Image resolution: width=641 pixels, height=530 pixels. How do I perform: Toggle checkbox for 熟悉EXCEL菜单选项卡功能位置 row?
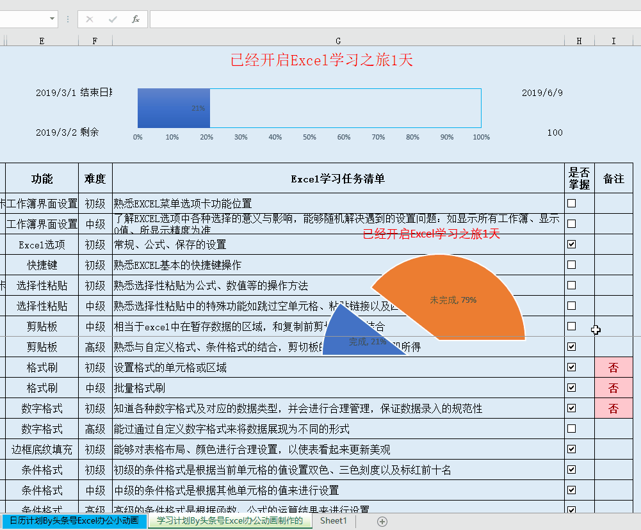pyautogui.click(x=571, y=203)
